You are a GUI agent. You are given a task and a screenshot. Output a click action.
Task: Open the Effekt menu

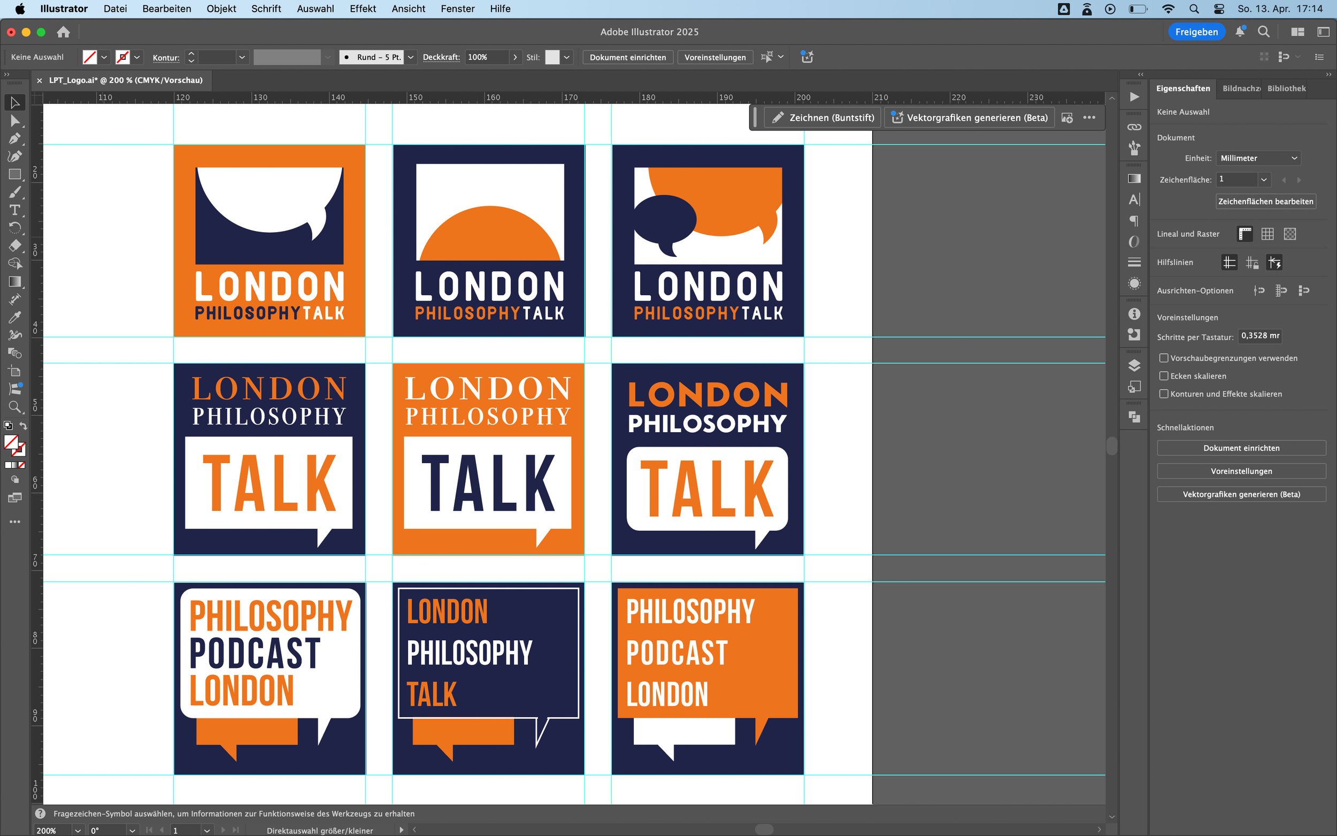point(363,9)
